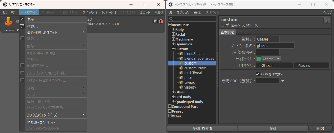Click the 作成して閉じる button
This screenshot has height=133, width=334.
pyautogui.click(x=202, y=128)
